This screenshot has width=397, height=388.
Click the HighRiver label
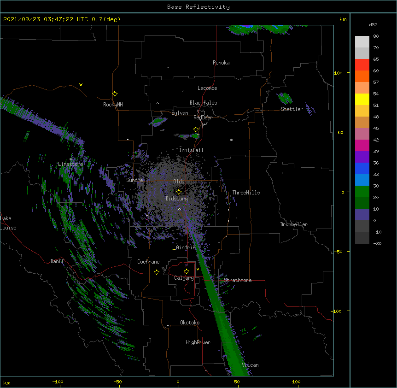pos(198,342)
